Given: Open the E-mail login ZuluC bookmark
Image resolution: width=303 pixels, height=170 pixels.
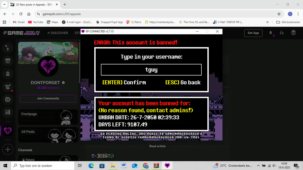Looking at the screenshot, I should pos(77,22).
